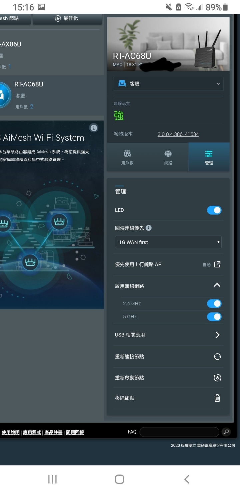Screen dimensions: 240x493
Task: Click the 強 connection quality value
Action: [x=119, y=116]
